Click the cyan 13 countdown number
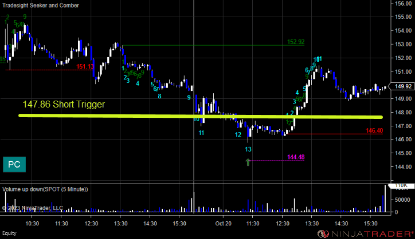The height and width of the screenshot is (239, 415). tap(248, 149)
